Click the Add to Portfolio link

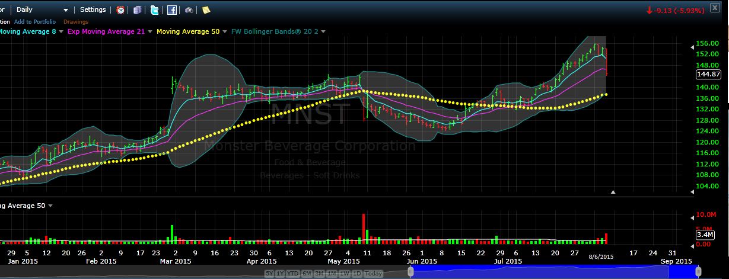35,22
